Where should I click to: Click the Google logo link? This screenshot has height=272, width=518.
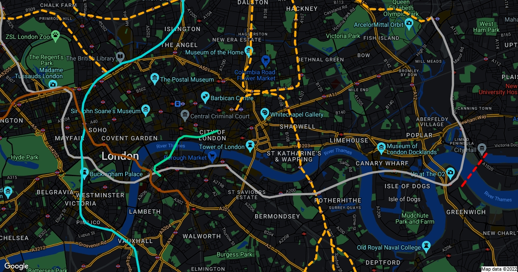16,266
